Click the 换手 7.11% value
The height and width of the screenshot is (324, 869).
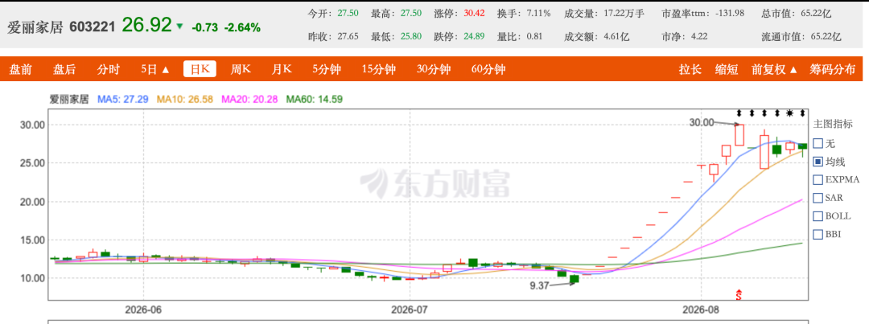pos(538,14)
